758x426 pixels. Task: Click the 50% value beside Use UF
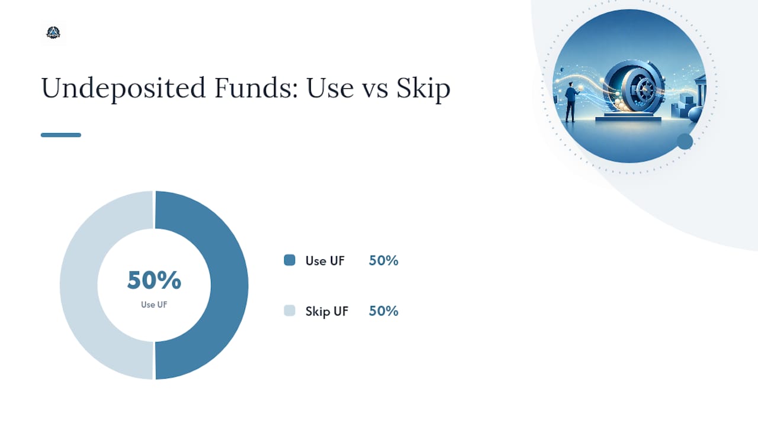384,260
